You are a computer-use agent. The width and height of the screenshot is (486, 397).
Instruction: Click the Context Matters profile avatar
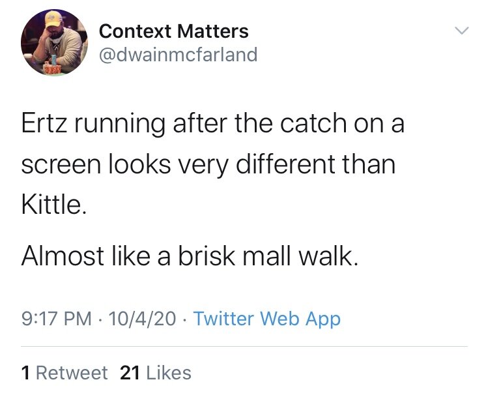(x=51, y=44)
